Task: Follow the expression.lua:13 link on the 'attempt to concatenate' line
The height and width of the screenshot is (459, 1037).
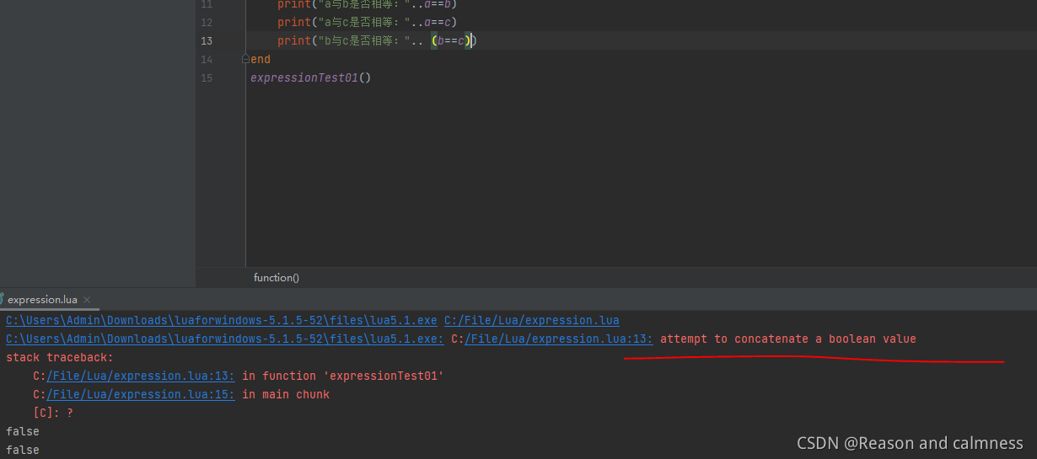Action: click(560, 339)
